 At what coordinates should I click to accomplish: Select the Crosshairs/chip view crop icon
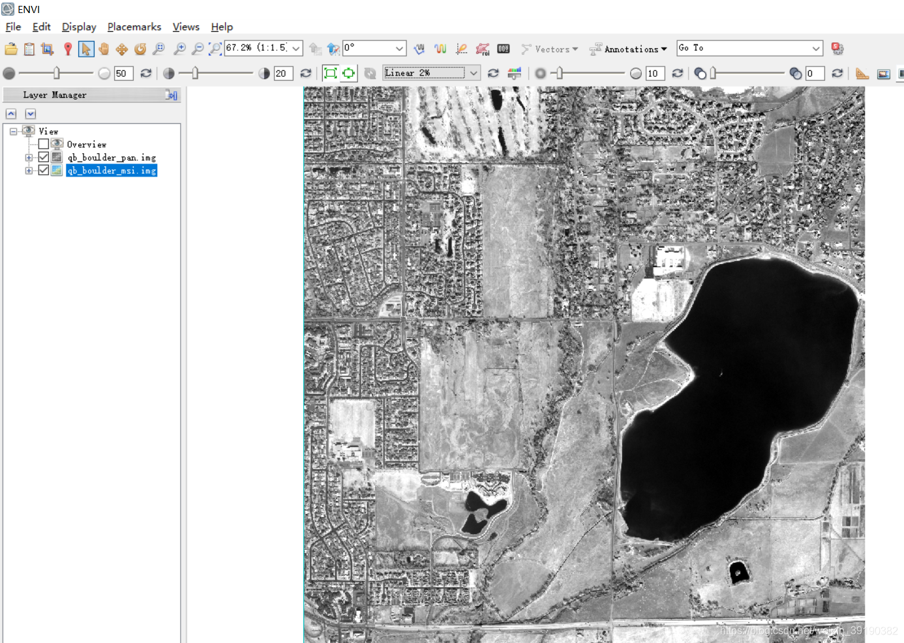pyautogui.click(x=48, y=49)
